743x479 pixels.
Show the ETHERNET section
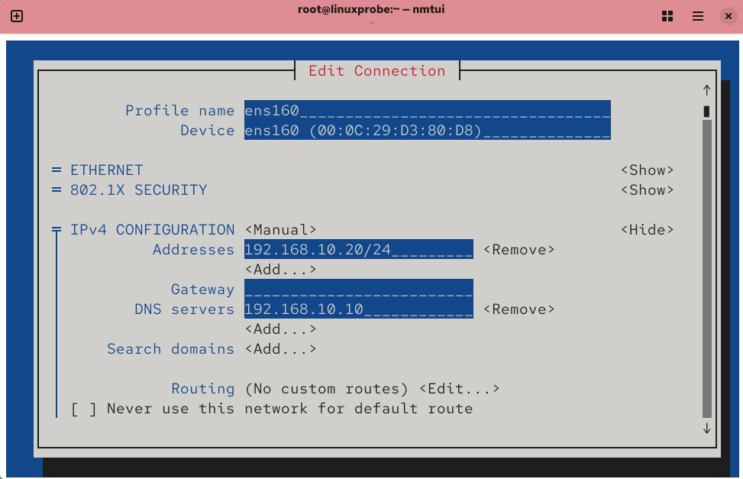click(647, 170)
